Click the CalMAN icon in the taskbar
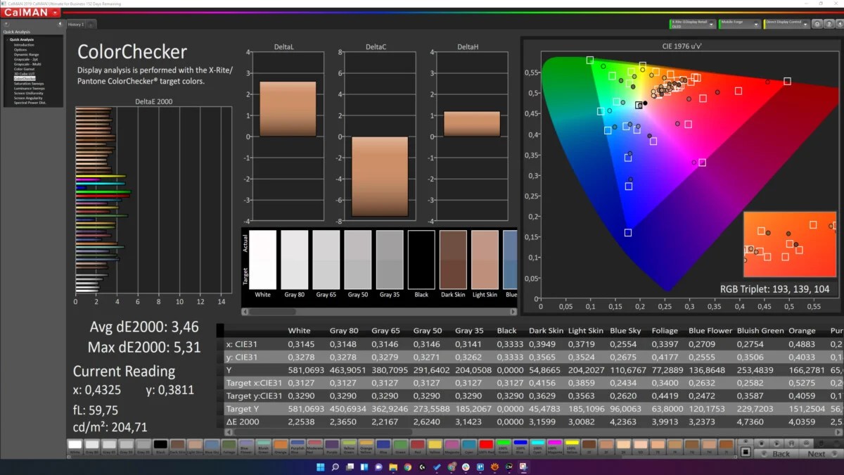844x475 pixels. click(509, 467)
